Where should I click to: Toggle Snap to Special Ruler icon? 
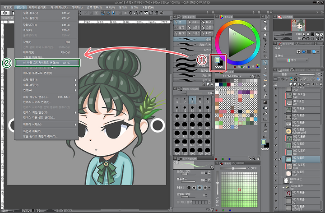click(x=108, y=13)
